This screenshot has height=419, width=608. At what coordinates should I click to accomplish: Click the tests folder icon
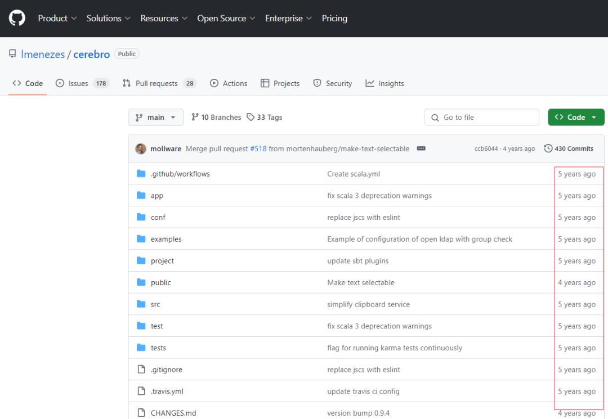click(x=141, y=348)
